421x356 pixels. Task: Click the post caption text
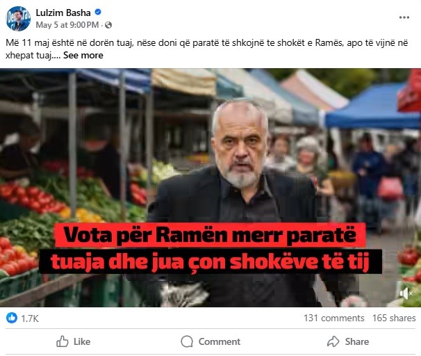pos(207,49)
